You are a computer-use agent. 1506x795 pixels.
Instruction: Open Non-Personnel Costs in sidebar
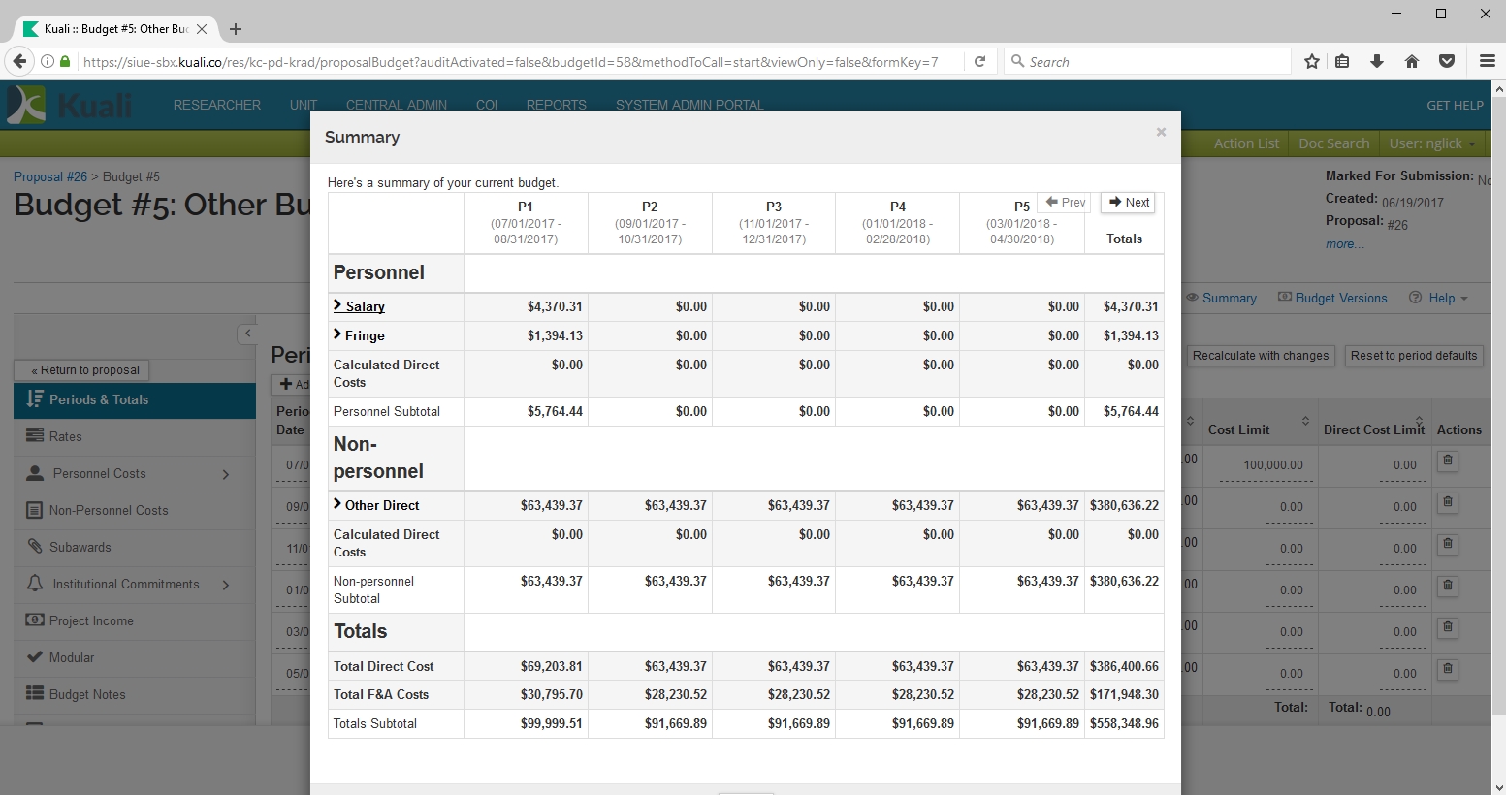109,510
